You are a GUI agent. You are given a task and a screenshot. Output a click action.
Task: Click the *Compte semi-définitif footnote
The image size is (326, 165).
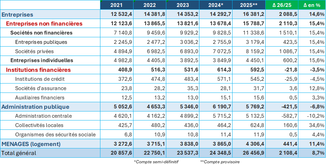tap(156, 162)
